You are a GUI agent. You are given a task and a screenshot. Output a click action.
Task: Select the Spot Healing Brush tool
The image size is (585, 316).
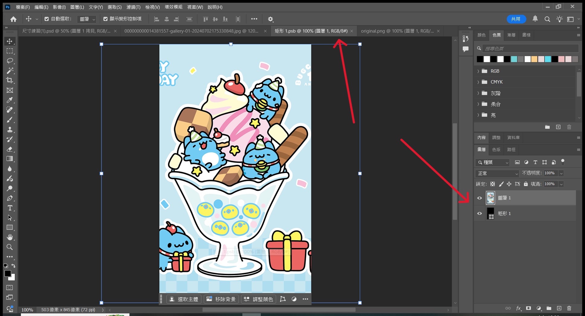10,110
